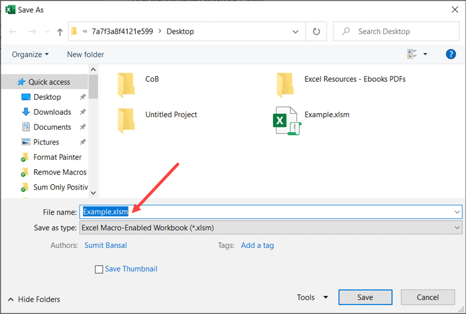Click the Back navigation arrow
This screenshot has width=466, height=314.
(13, 32)
